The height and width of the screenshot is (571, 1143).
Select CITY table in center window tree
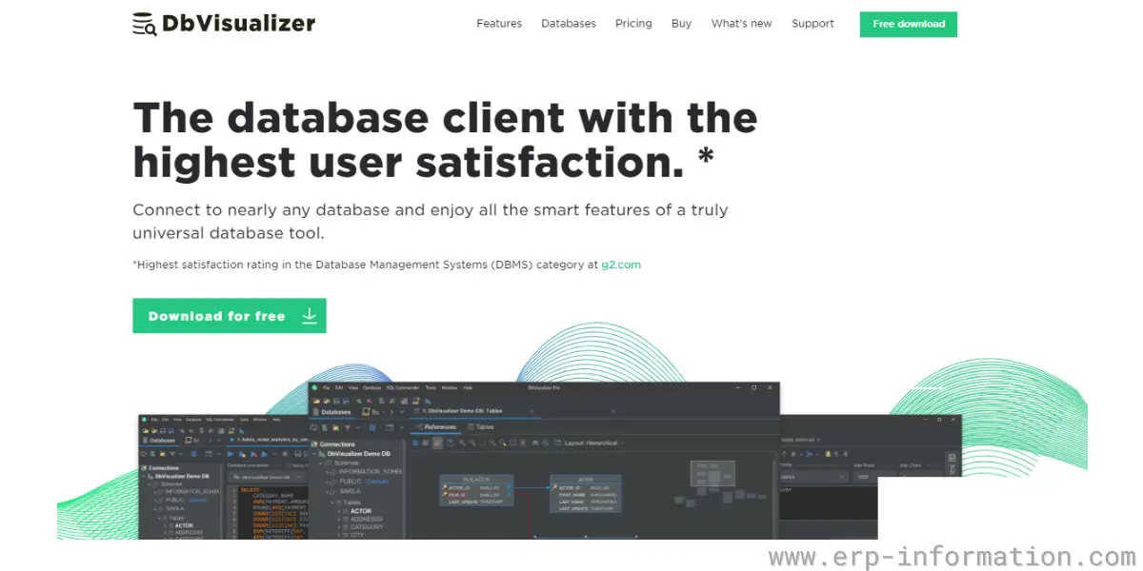coord(356,535)
